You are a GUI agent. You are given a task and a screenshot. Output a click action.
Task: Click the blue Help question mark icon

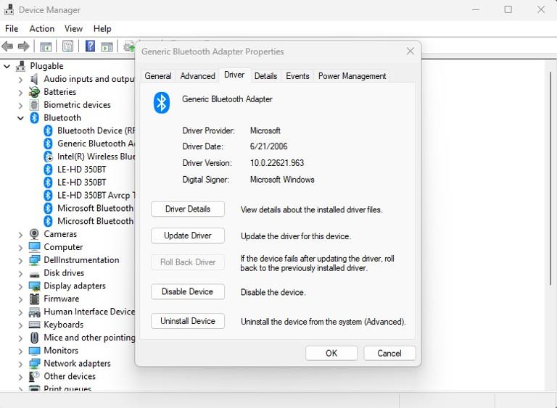pos(90,46)
